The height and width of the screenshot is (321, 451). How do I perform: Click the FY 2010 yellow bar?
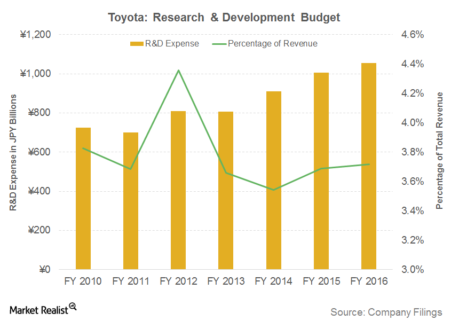(x=83, y=198)
